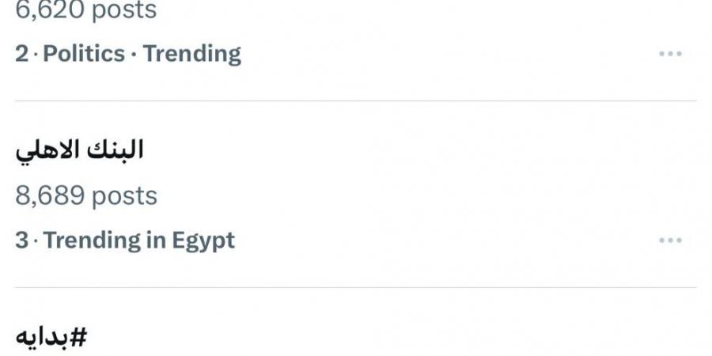Click the word Politics in the second trend
Screen dimensions: 712x356
[x=84, y=54]
